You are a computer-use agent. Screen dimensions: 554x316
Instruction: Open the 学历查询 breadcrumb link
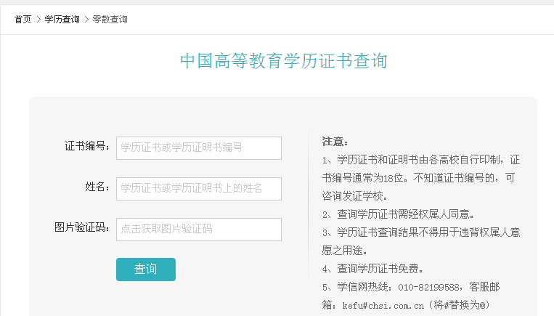click(x=62, y=20)
